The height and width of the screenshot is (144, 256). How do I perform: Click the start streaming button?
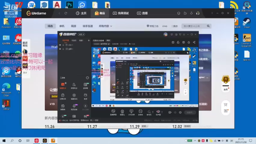click(x=190, y=113)
